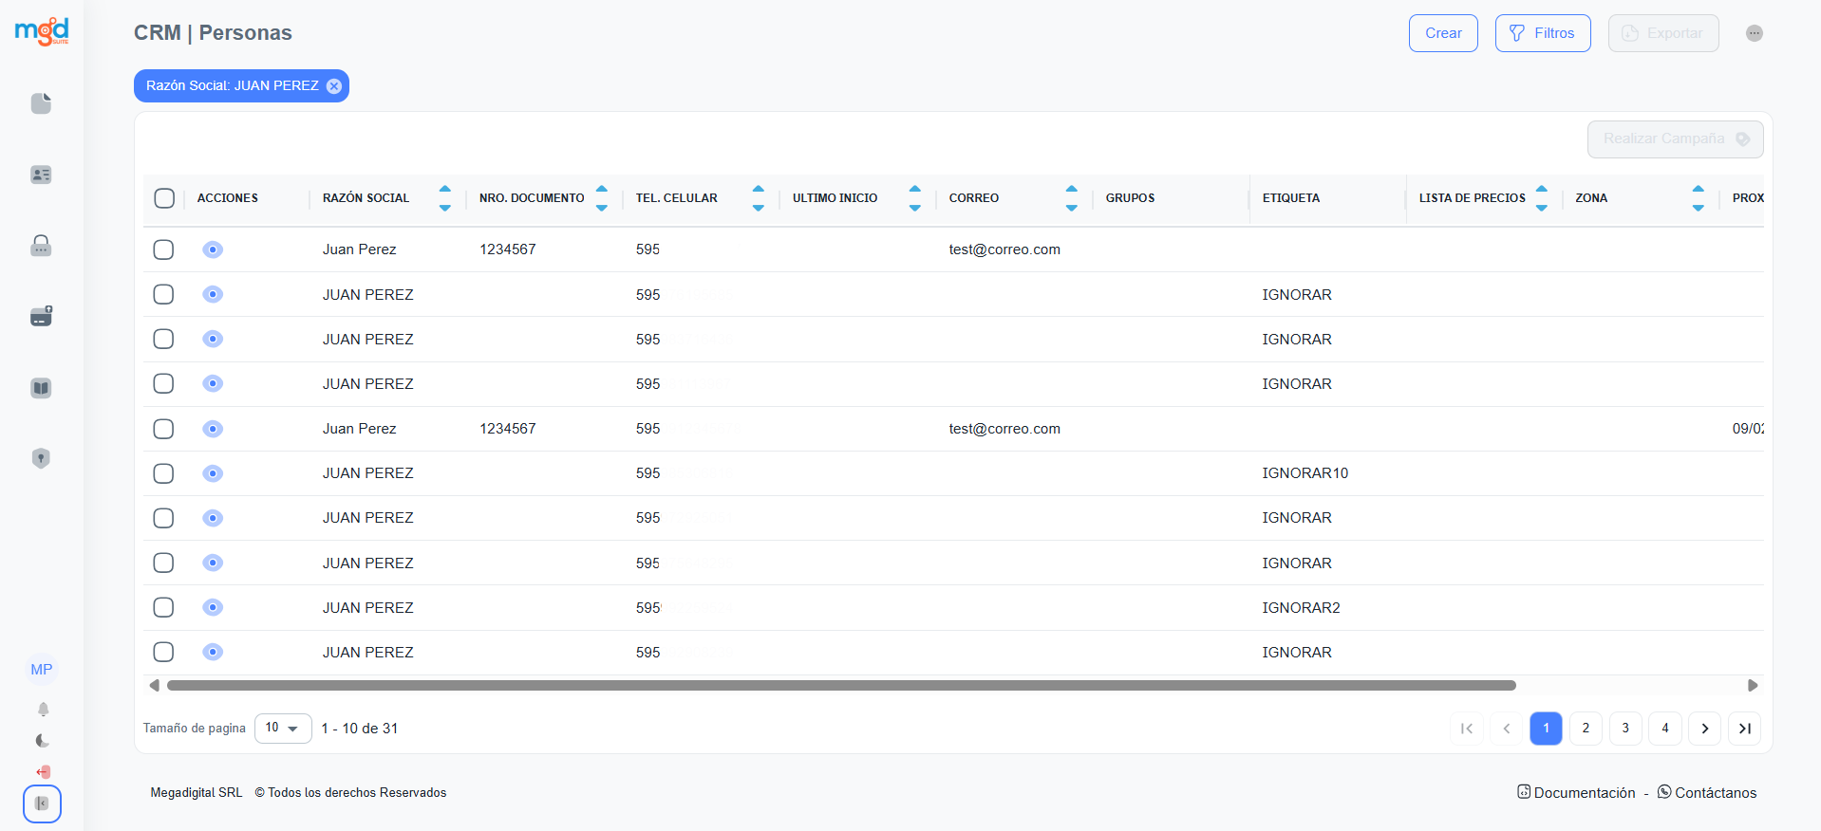Tick the checkbox for the IGNORAR10 row
This screenshot has height=831, width=1821.
point(163,473)
